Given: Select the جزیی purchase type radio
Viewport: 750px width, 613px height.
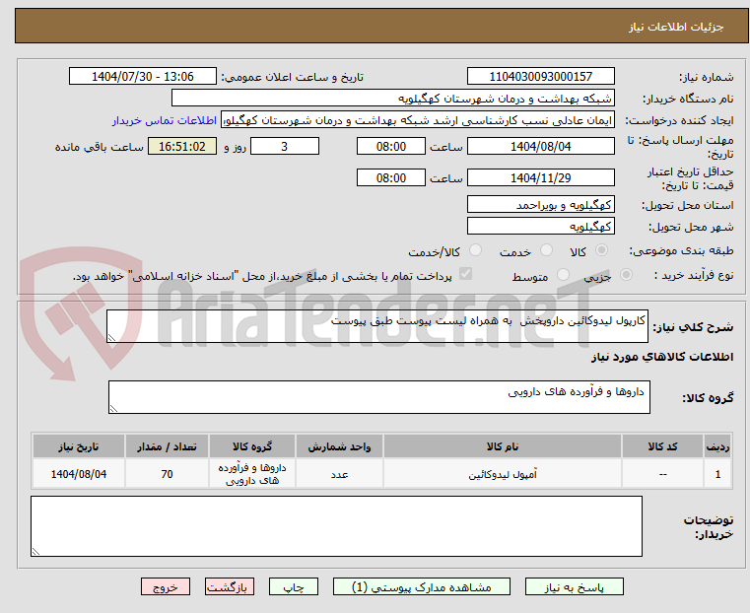Looking at the screenshot, I should (x=626, y=275).
